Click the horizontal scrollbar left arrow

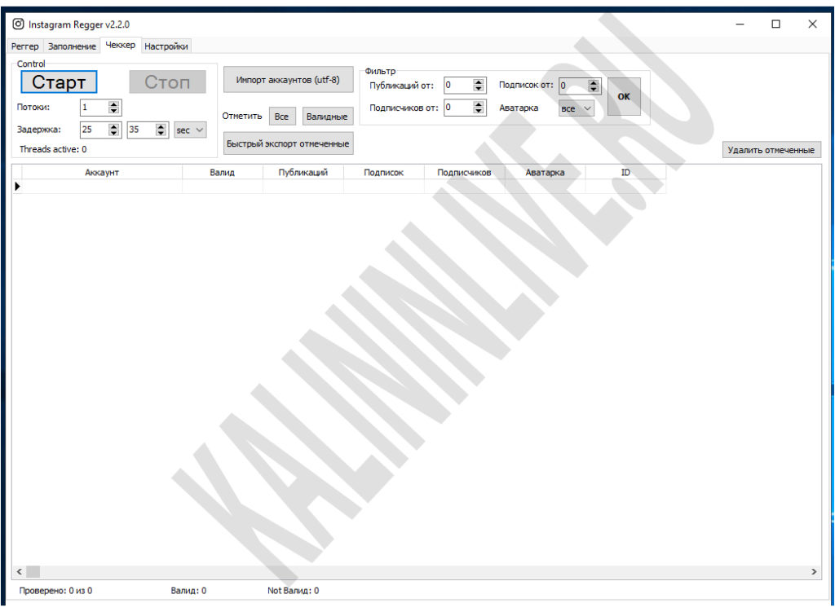[20, 571]
